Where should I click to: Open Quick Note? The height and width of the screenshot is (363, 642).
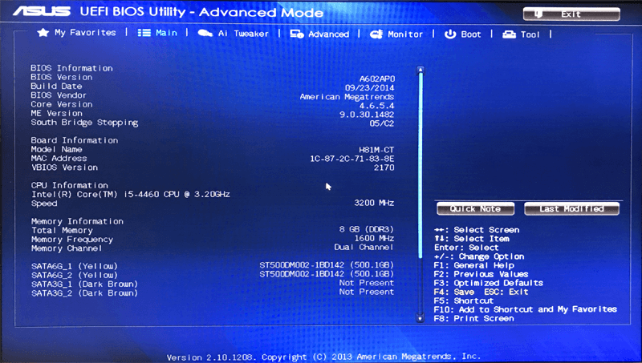475,209
